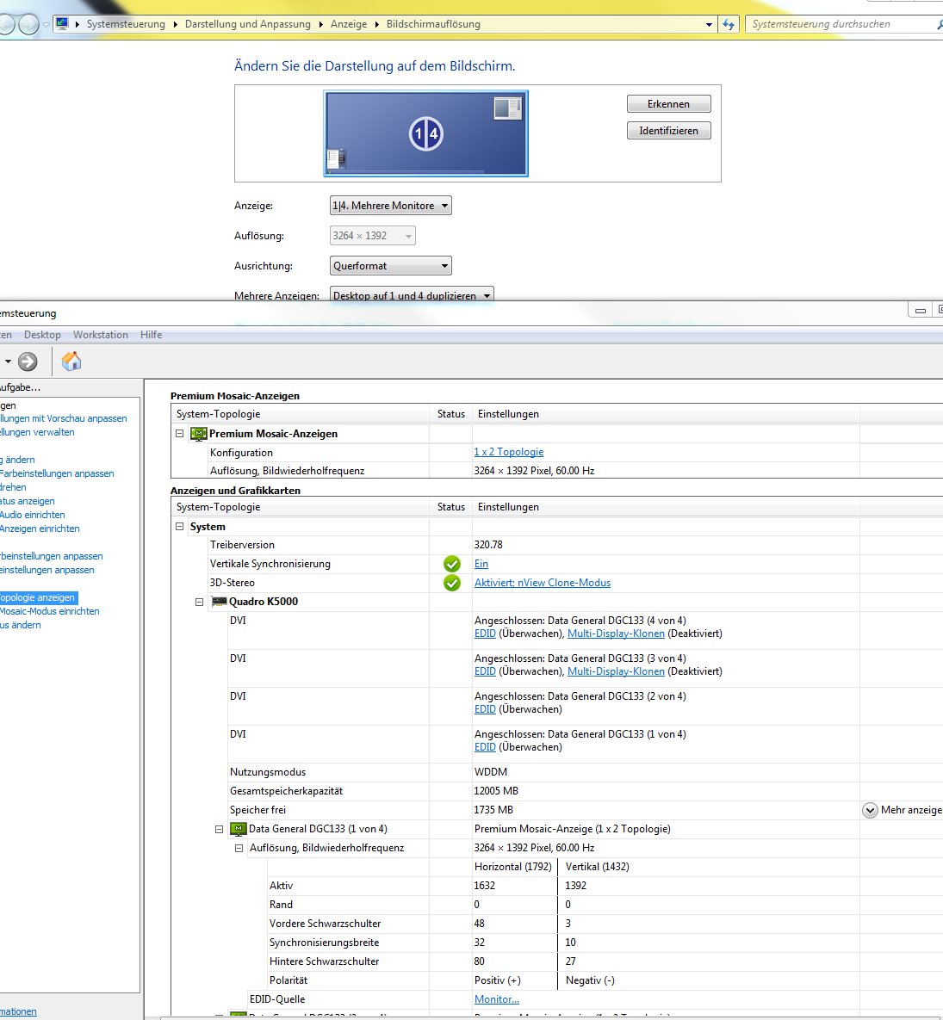Click the Vertikal (1432) column label
This screenshot has height=1020, width=943.
coord(598,867)
